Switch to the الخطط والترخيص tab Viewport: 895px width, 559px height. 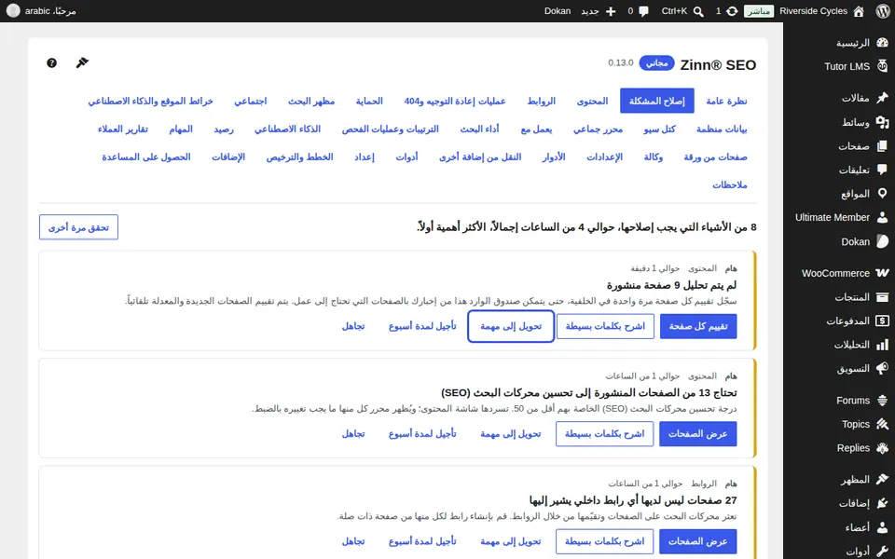click(299, 157)
